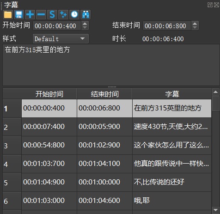Click the 字幕 column header

[172, 94]
